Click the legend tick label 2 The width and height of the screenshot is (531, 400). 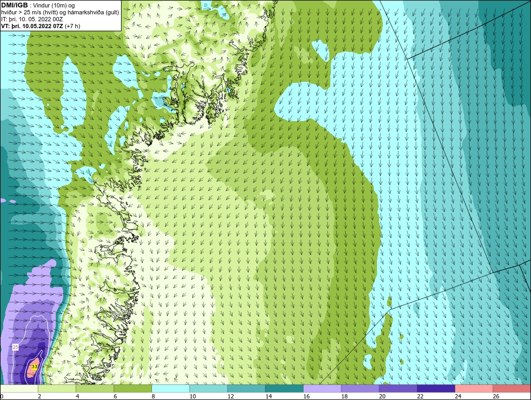pyautogui.click(x=40, y=396)
